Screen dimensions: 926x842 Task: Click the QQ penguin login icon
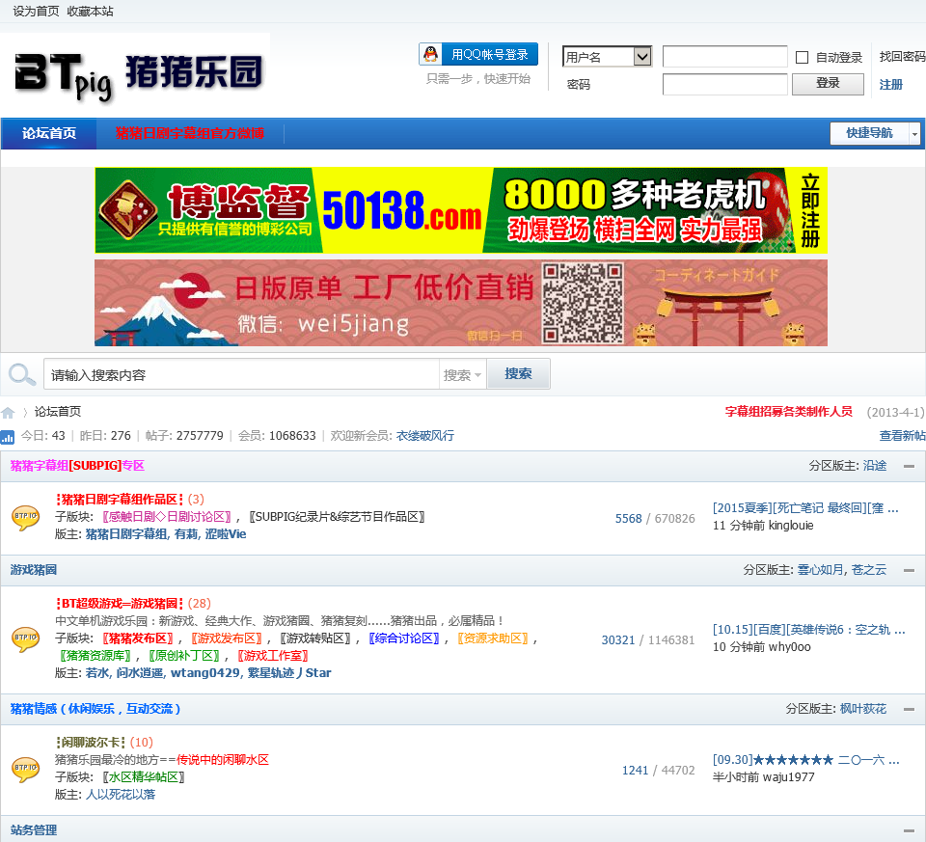431,54
